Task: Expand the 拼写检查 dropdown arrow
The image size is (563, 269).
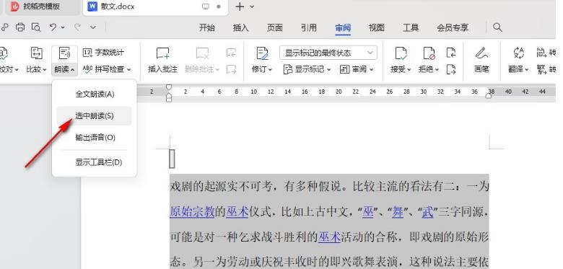Action: [x=129, y=69]
